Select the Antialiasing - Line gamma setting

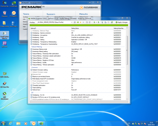[x=78, y=35]
